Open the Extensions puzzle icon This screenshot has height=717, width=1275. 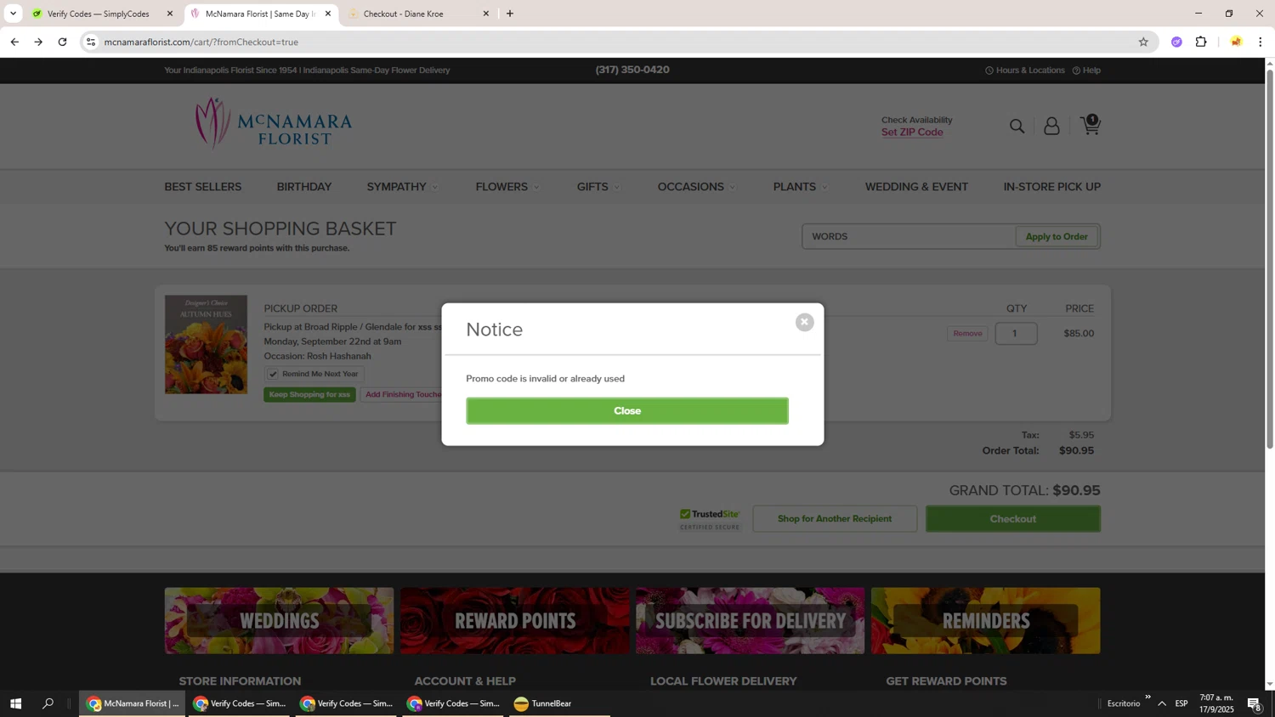[1201, 42]
